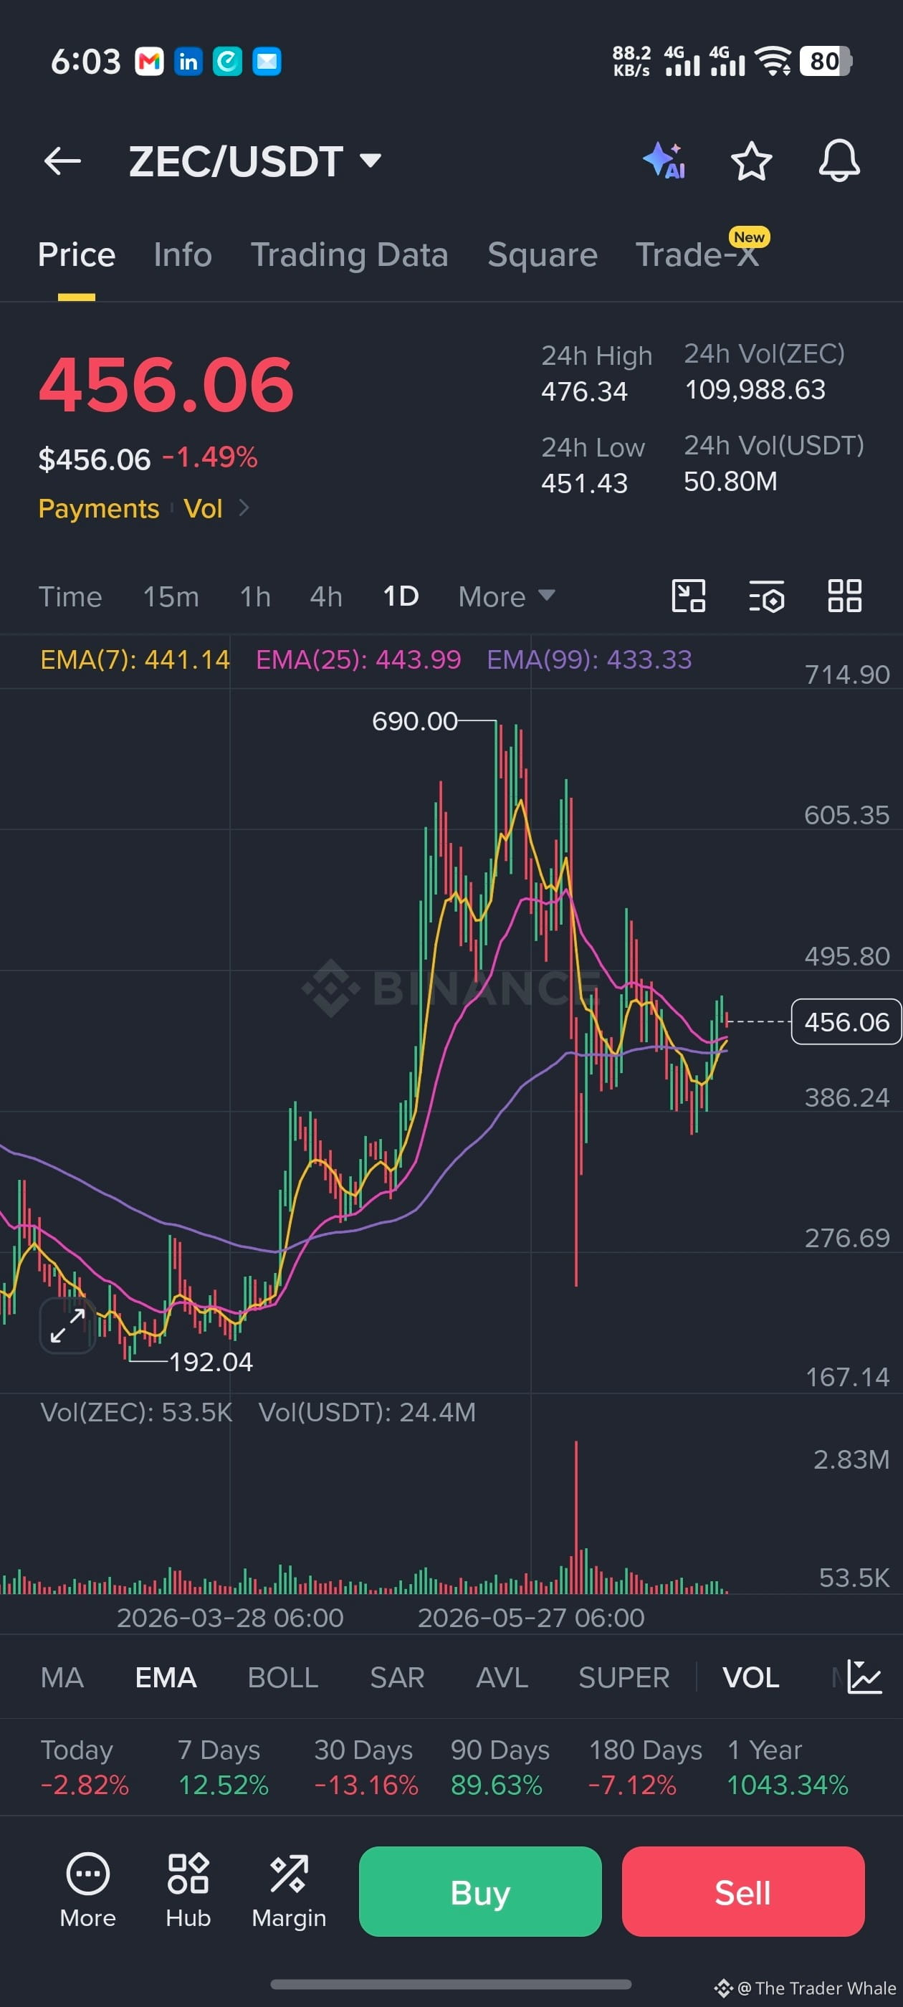
Task: Tap the 192.04 low marker on chart
Action: tap(211, 1362)
